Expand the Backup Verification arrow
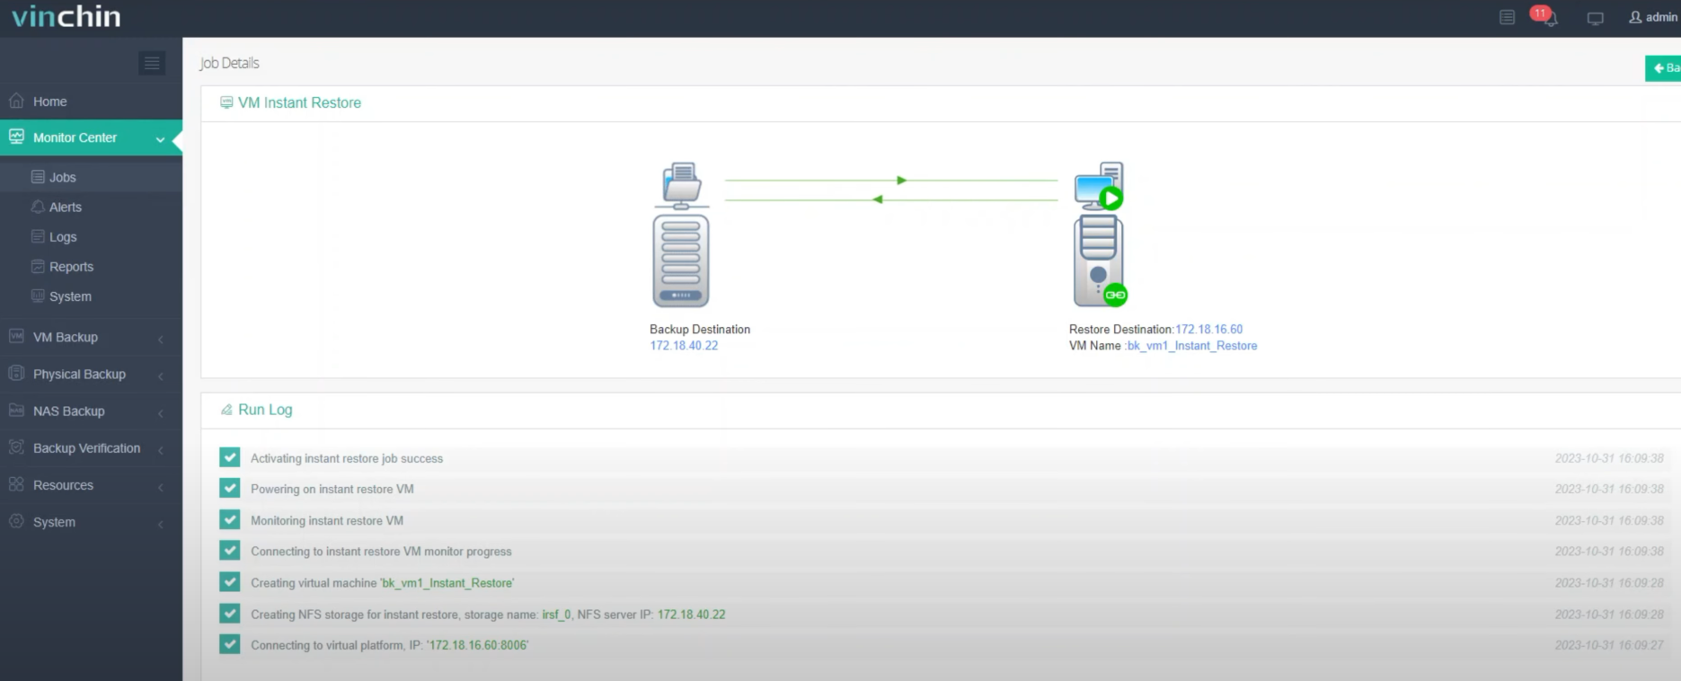The width and height of the screenshot is (1681, 681). pyautogui.click(x=161, y=449)
